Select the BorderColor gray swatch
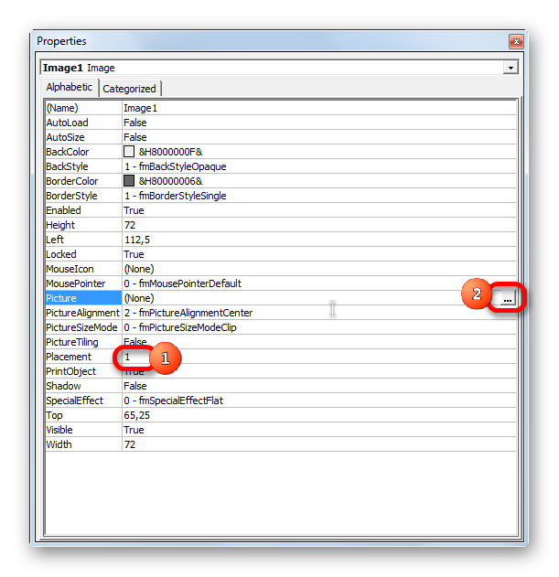This screenshot has width=559, height=577. tap(129, 181)
